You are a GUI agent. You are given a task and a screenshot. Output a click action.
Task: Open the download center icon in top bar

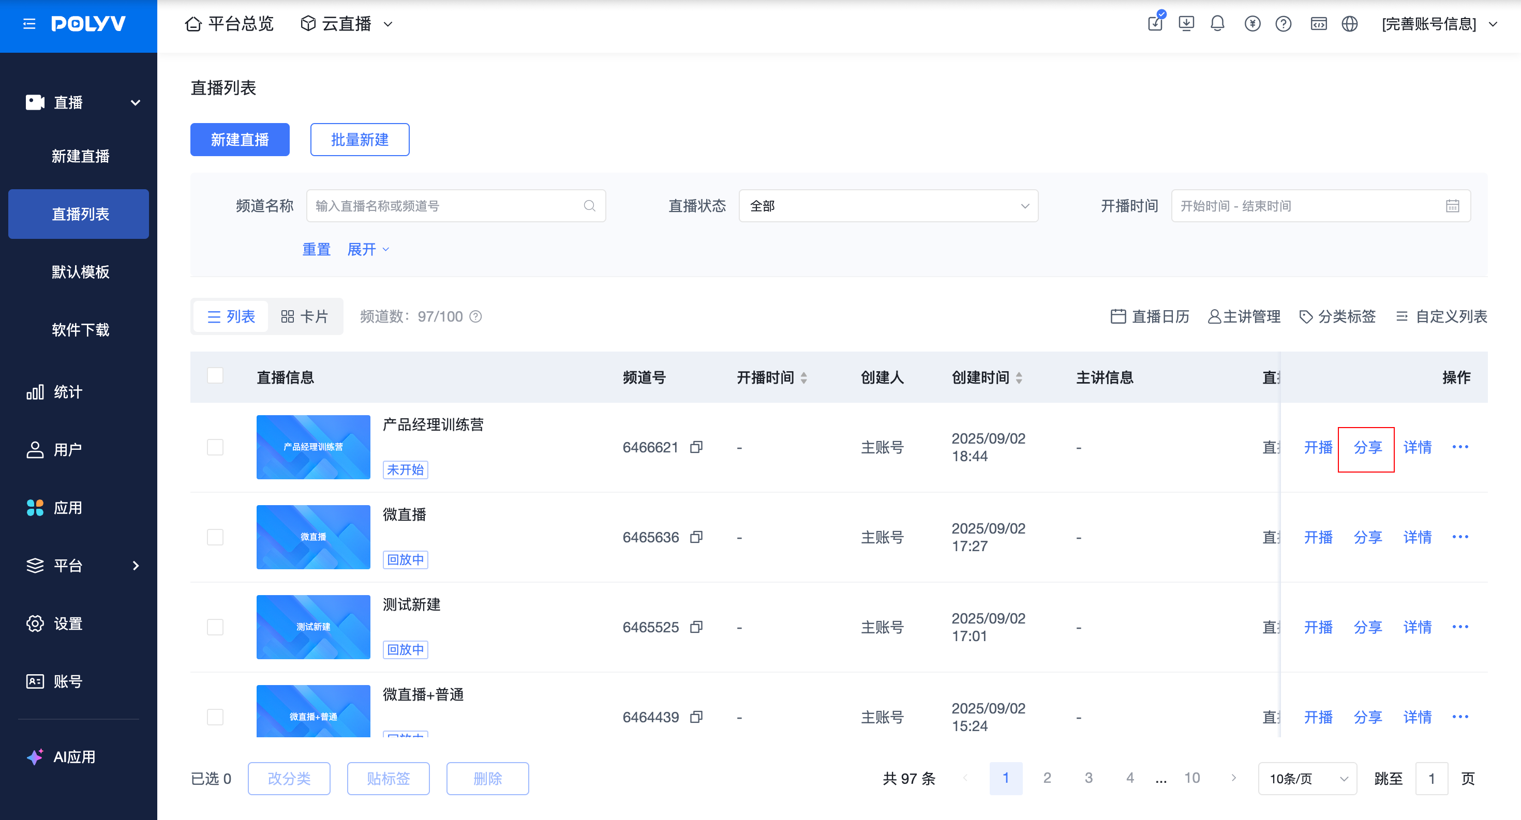(x=1186, y=24)
